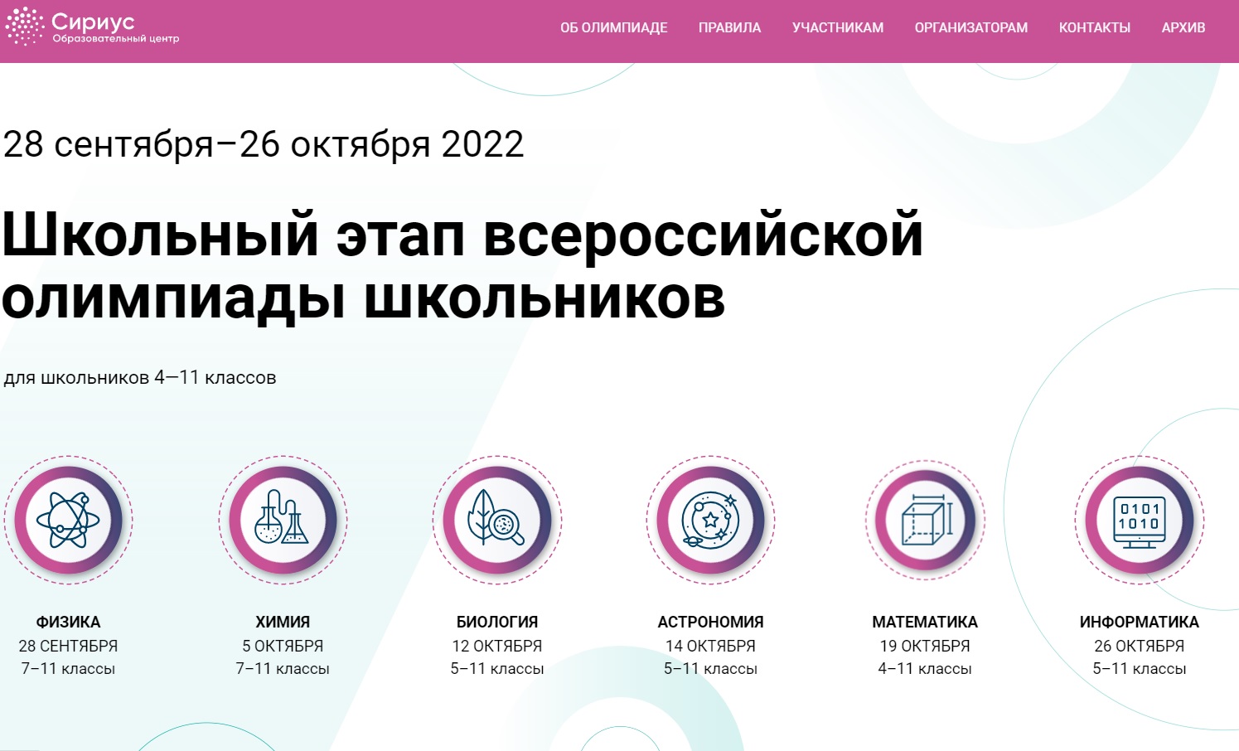The image size is (1239, 751).
Task: Select the ОРГАНИЗАТОРАМ menu item
Action: click(x=971, y=27)
